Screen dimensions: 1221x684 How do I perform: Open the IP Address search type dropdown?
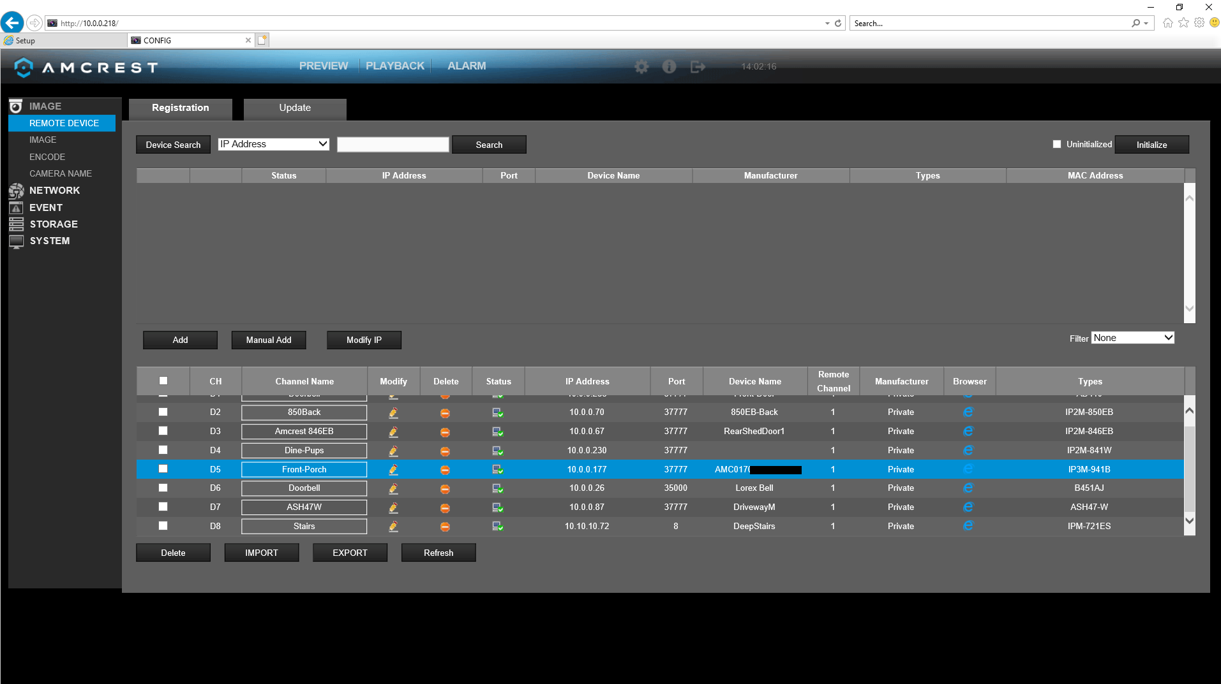click(x=274, y=144)
